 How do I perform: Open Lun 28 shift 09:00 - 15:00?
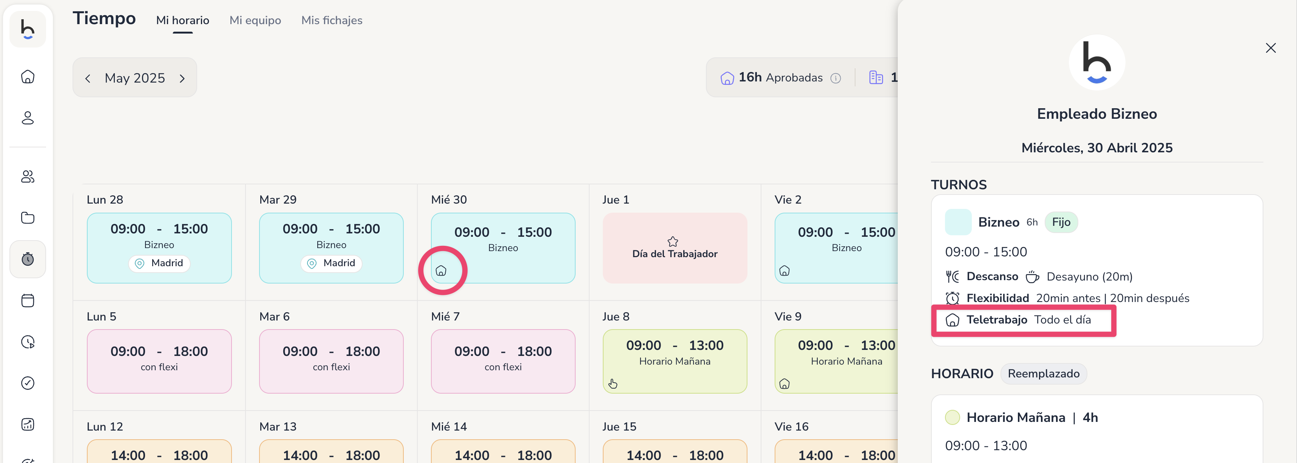point(159,248)
